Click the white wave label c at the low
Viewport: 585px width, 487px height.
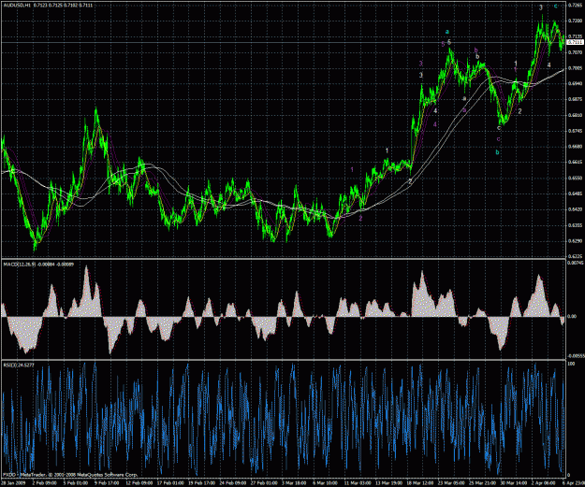coord(499,128)
